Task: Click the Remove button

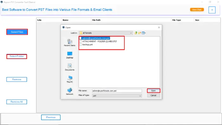Action: [x=17, y=79]
